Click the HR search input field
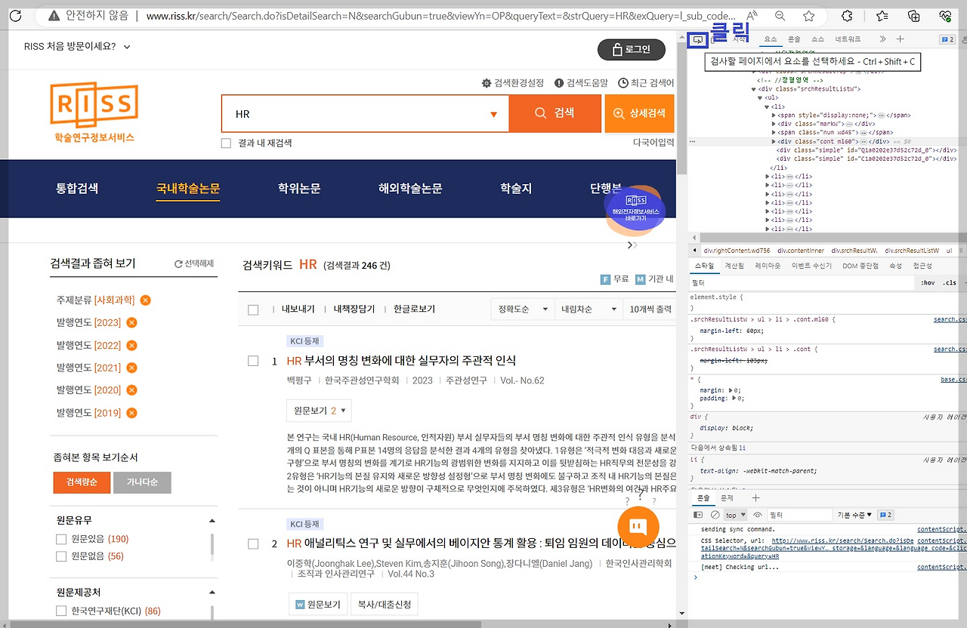 (x=355, y=114)
